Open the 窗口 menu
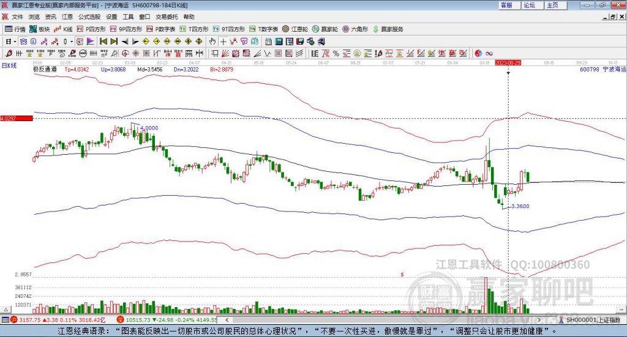Image resolution: width=627 pixels, height=337 pixels. (145, 17)
